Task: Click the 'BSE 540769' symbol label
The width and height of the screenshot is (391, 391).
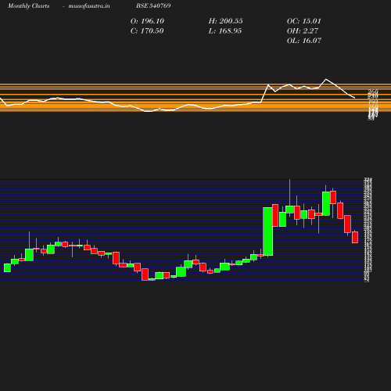Action: click(x=153, y=5)
